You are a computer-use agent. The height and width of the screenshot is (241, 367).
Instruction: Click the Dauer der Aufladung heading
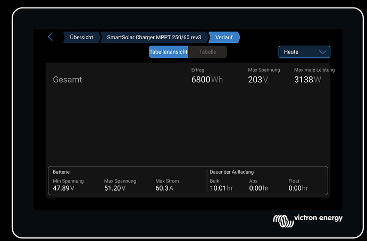pyautogui.click(x=232, y=172)
